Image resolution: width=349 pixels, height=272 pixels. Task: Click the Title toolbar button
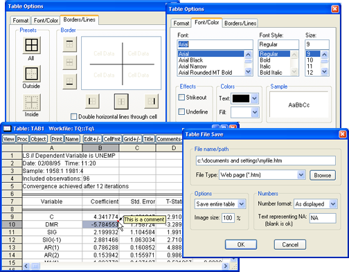pyautogui.click(x=148, y=139)
